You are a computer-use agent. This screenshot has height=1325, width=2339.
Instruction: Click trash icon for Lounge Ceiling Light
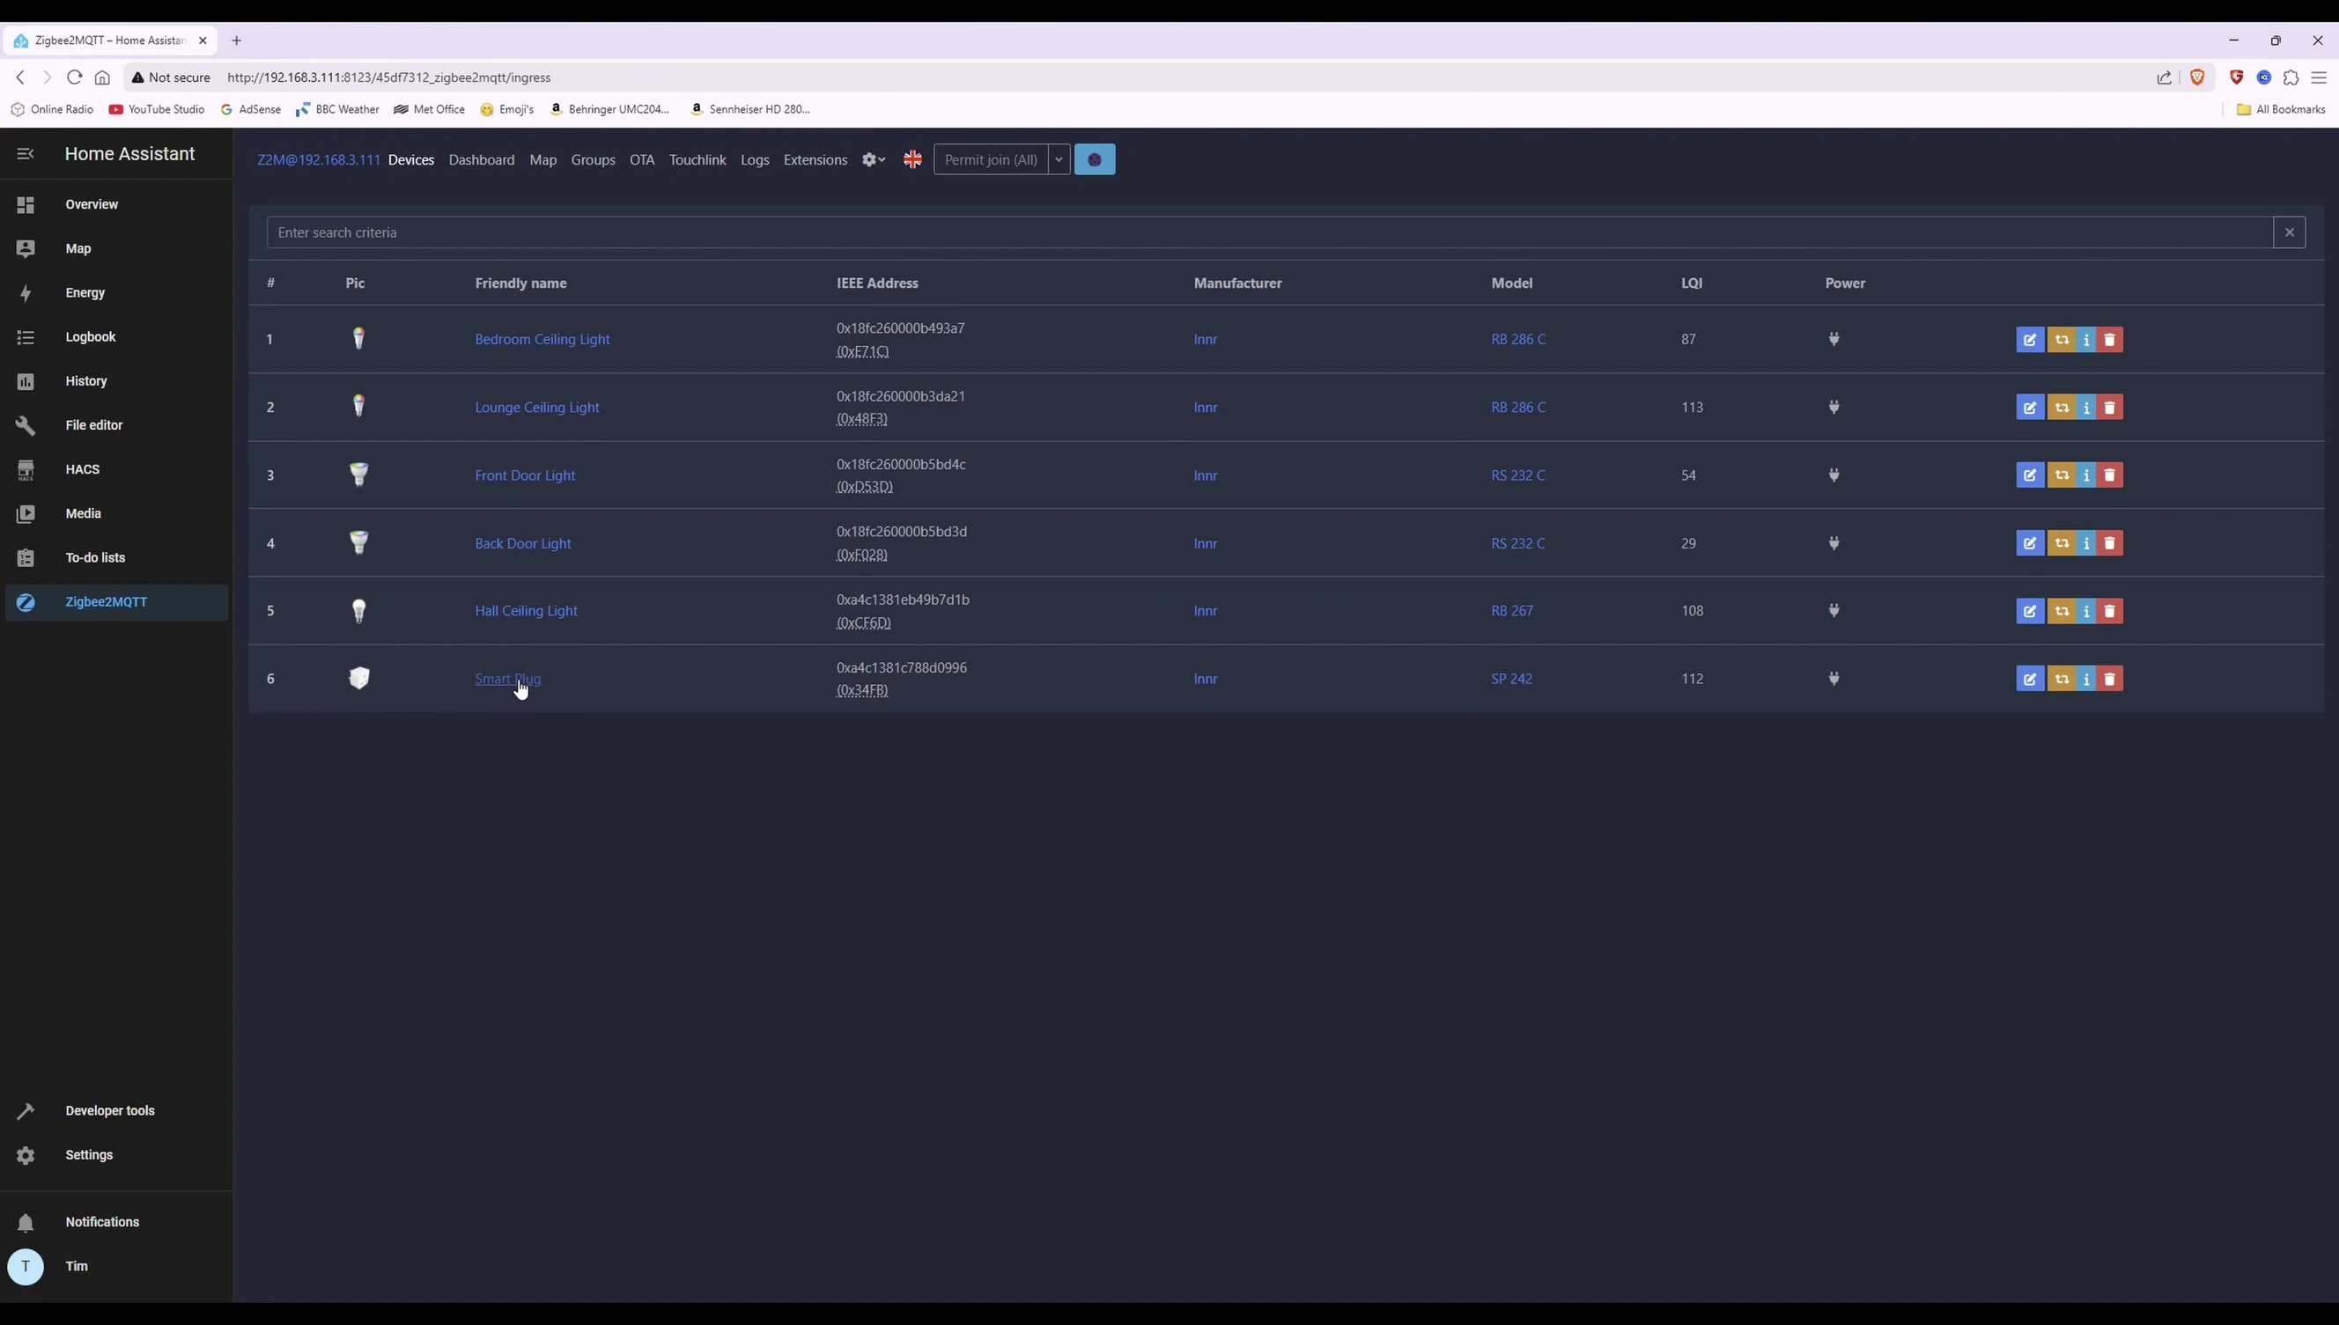[x=2110, y=408]
